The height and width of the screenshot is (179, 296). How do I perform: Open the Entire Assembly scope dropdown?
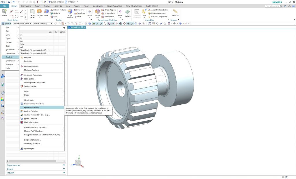pos(43,23)
